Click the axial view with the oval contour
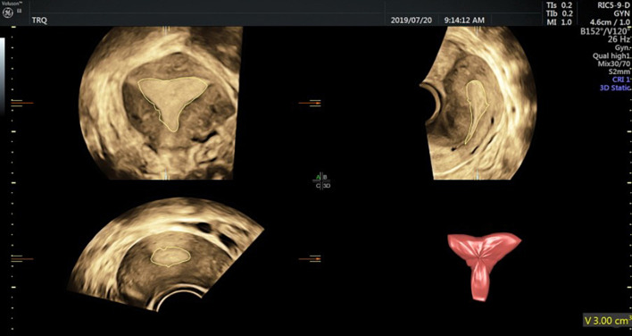The width and height of the screenshot is (632, 336). click(166, 254)
